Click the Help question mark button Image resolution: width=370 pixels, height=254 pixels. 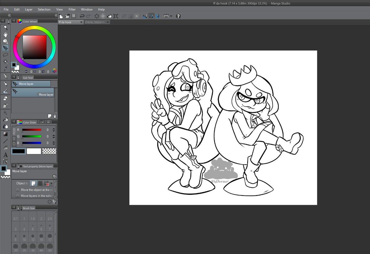pyautogui.click(x=178, y=16)
